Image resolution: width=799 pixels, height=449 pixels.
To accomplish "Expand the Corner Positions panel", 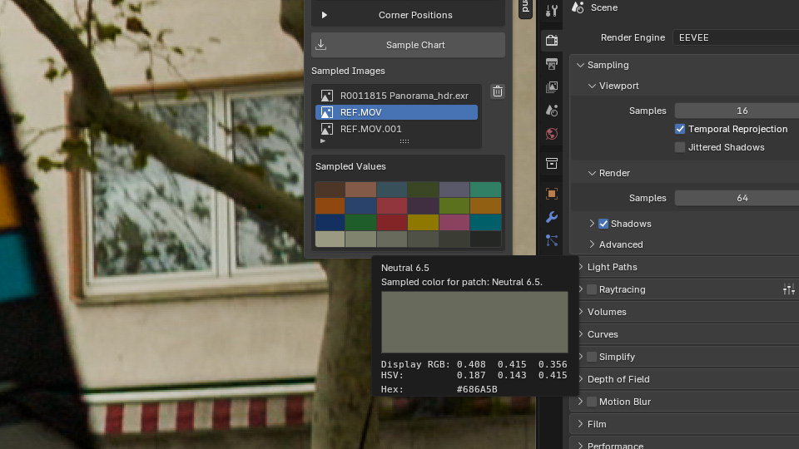I will [x=408, y=15].
